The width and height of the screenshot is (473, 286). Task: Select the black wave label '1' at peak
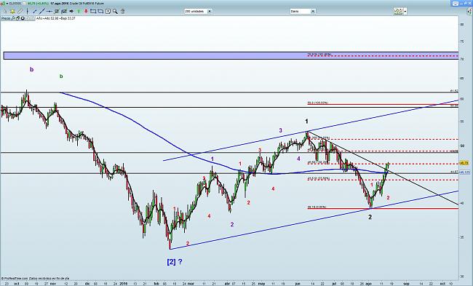(306, 122)
